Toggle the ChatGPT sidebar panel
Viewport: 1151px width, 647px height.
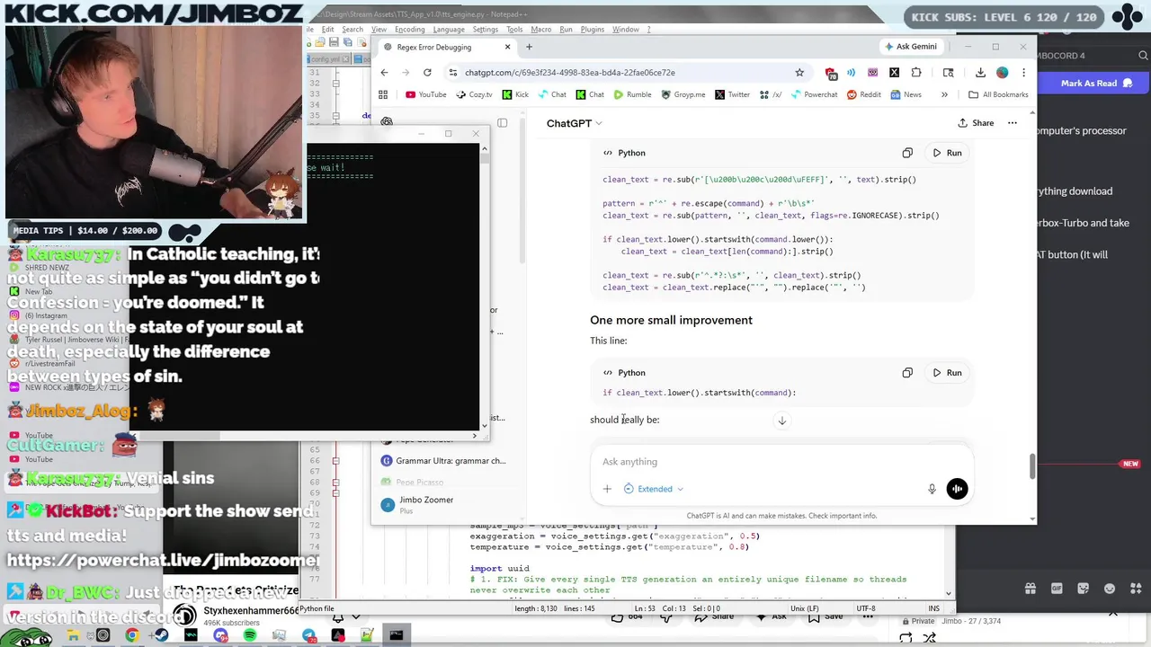click(502, 123)
